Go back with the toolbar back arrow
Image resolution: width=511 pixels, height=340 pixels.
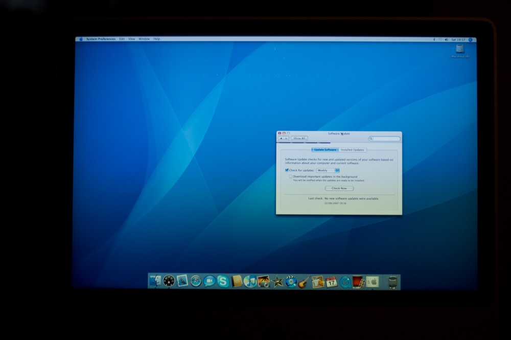pos(281,139)
